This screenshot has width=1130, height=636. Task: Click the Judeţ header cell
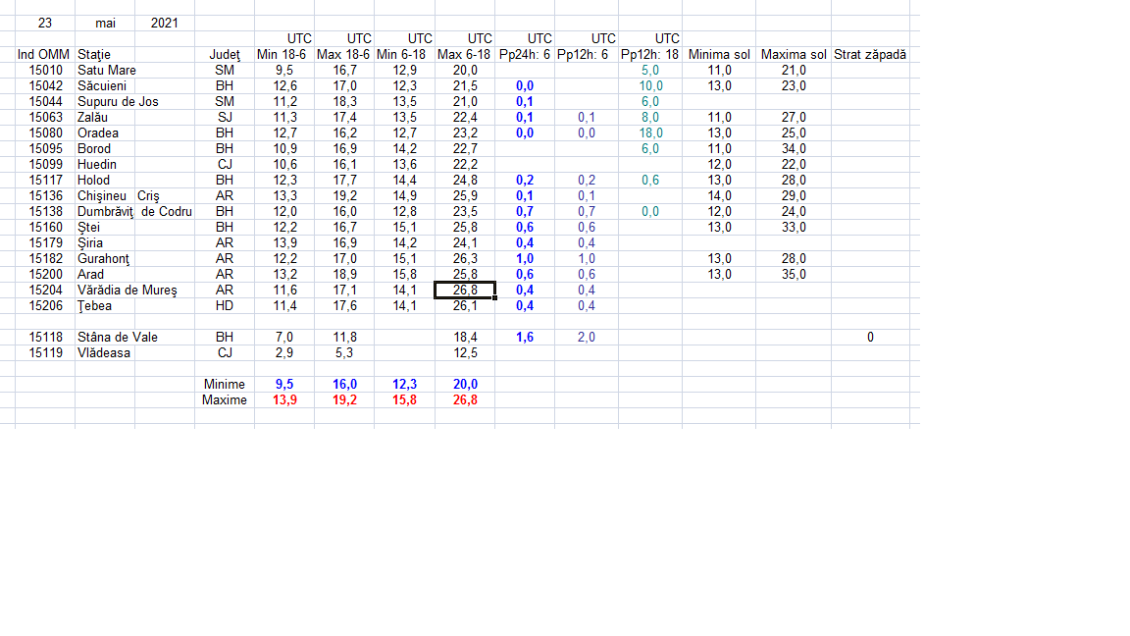[x=224, y=54]
